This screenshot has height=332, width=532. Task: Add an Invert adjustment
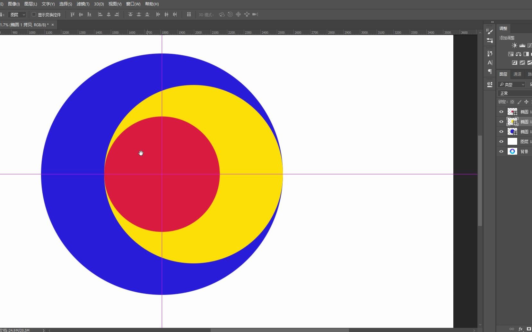tap(515, 63)
